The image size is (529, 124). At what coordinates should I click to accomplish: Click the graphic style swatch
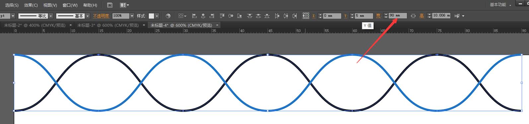tap(151, 16)
